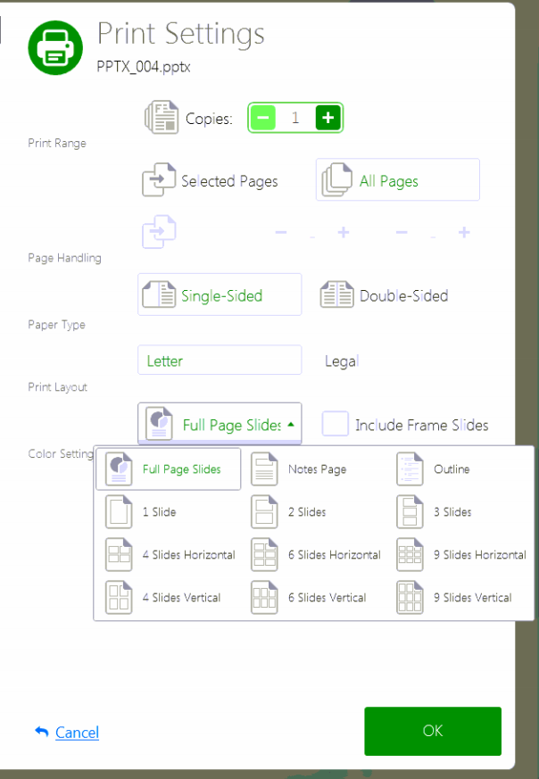The image size is (539, 779).
Task: Click the Double-Sided book icon
Action: (336, 294)
